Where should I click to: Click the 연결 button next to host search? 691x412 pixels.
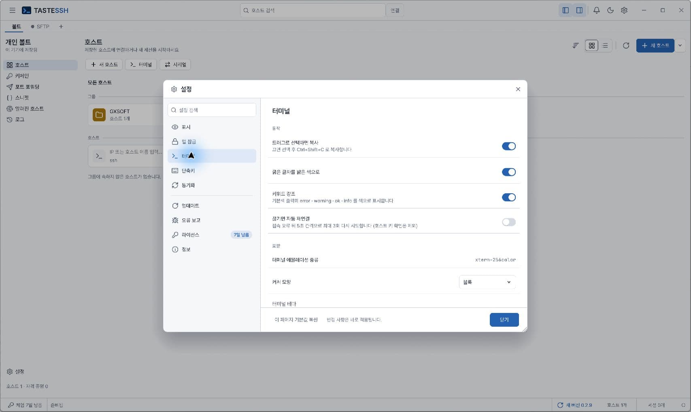tap(395, 10)
